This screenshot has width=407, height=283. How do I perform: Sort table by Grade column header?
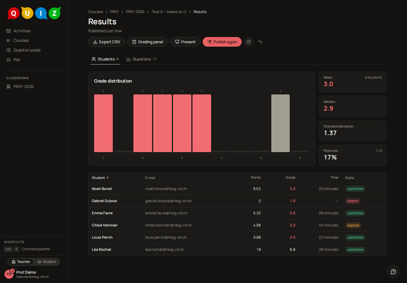[290, 178]
